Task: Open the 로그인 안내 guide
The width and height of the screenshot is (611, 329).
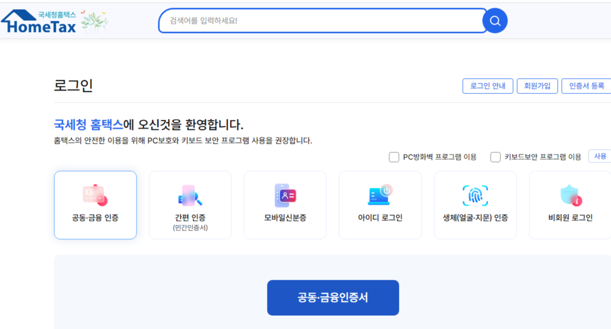Action: 488,86
